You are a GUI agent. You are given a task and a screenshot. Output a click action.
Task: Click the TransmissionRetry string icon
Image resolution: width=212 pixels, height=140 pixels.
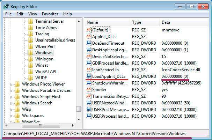[x=89, y=96]
